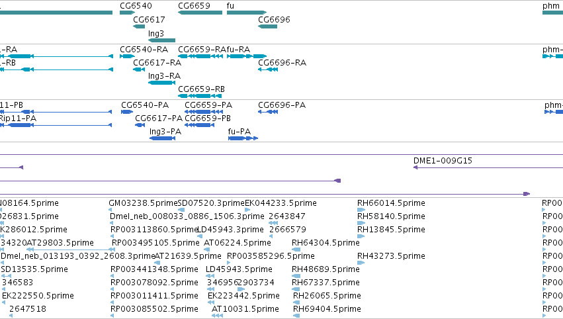Select the Dmel_neb_013193_0392_2608.3prime label
The image size is (563, 319).
(x=78, y=256)
